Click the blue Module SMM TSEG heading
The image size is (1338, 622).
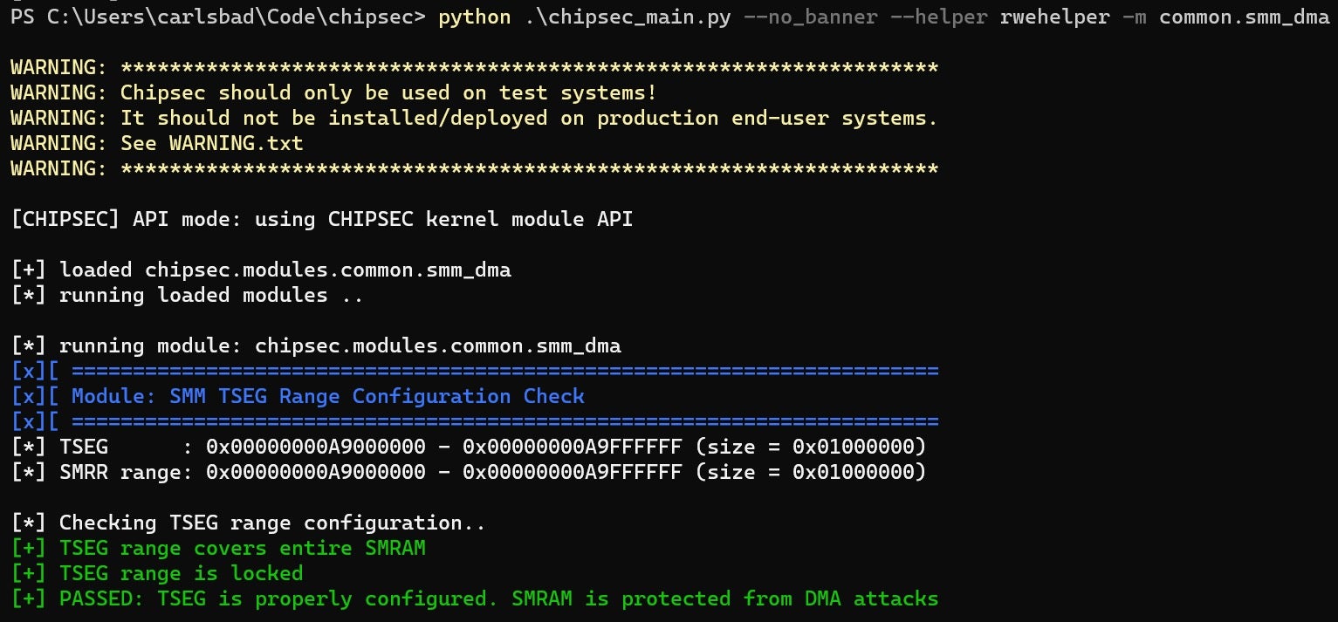(327, 396)
